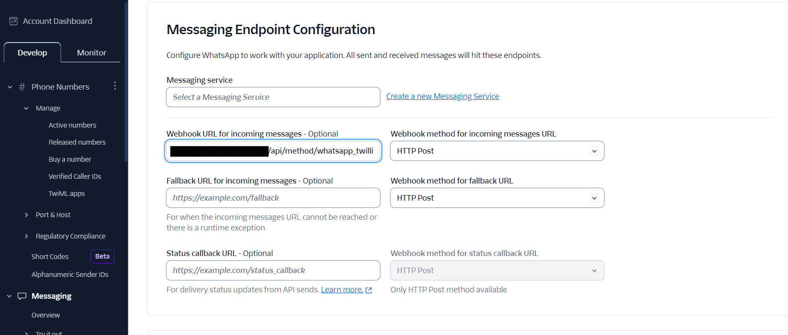788x335 pixels.
Task: Click the Beta badge next to Short Codes
Action: (x=102, y=256)
